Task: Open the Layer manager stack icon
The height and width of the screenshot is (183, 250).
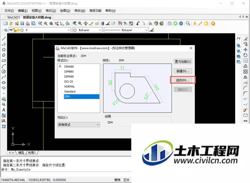Action: [x=5, y=30]
